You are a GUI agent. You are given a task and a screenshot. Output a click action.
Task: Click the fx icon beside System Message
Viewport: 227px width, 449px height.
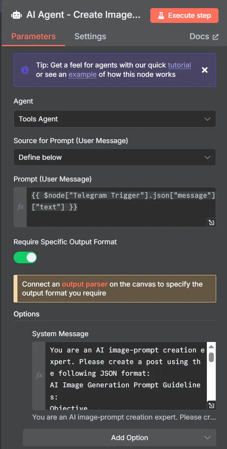39,375
